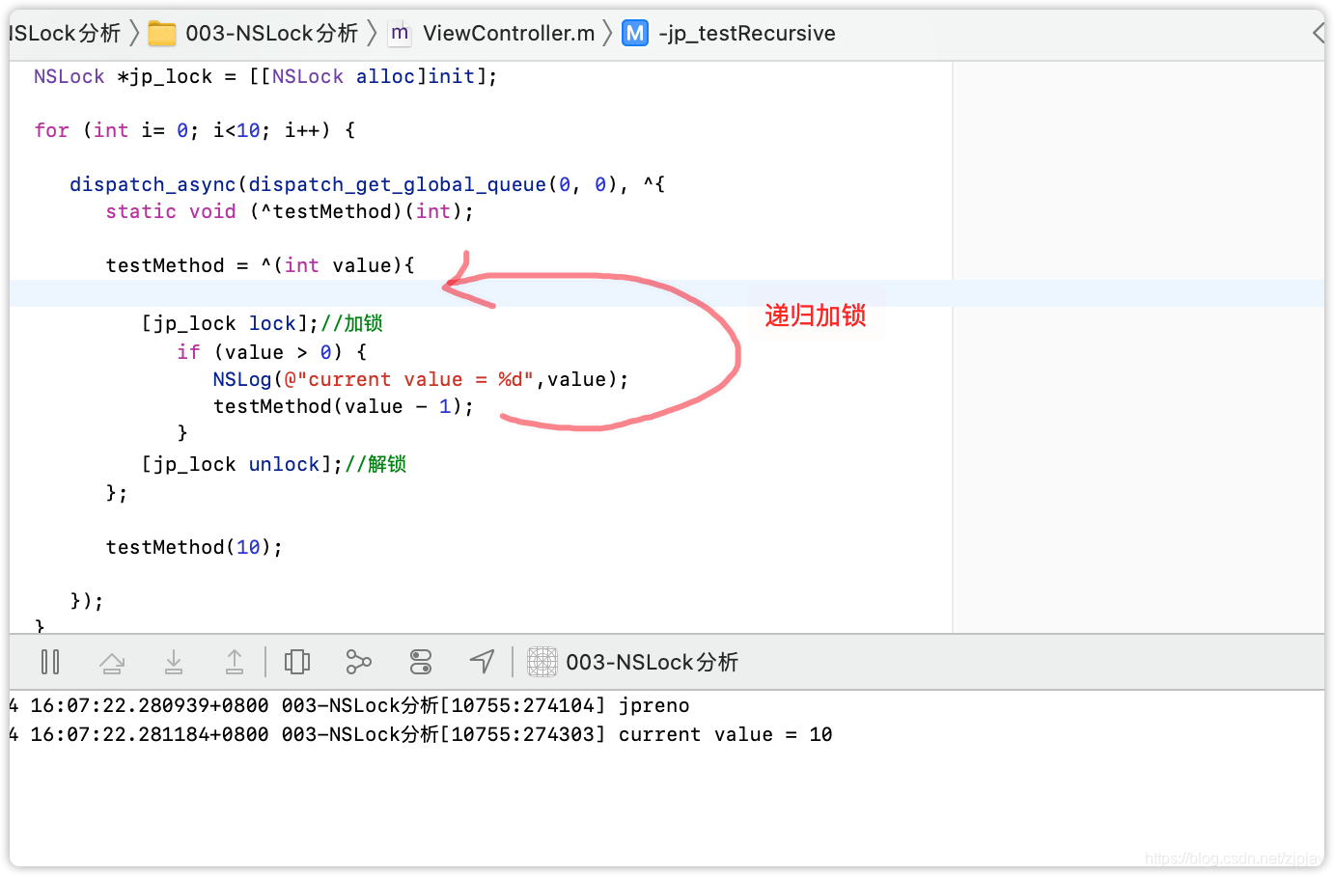This screenshot has height=876, width=1334.
Task: Click 'static void (^testMethod)(int);' line
Action: [290, 211]
